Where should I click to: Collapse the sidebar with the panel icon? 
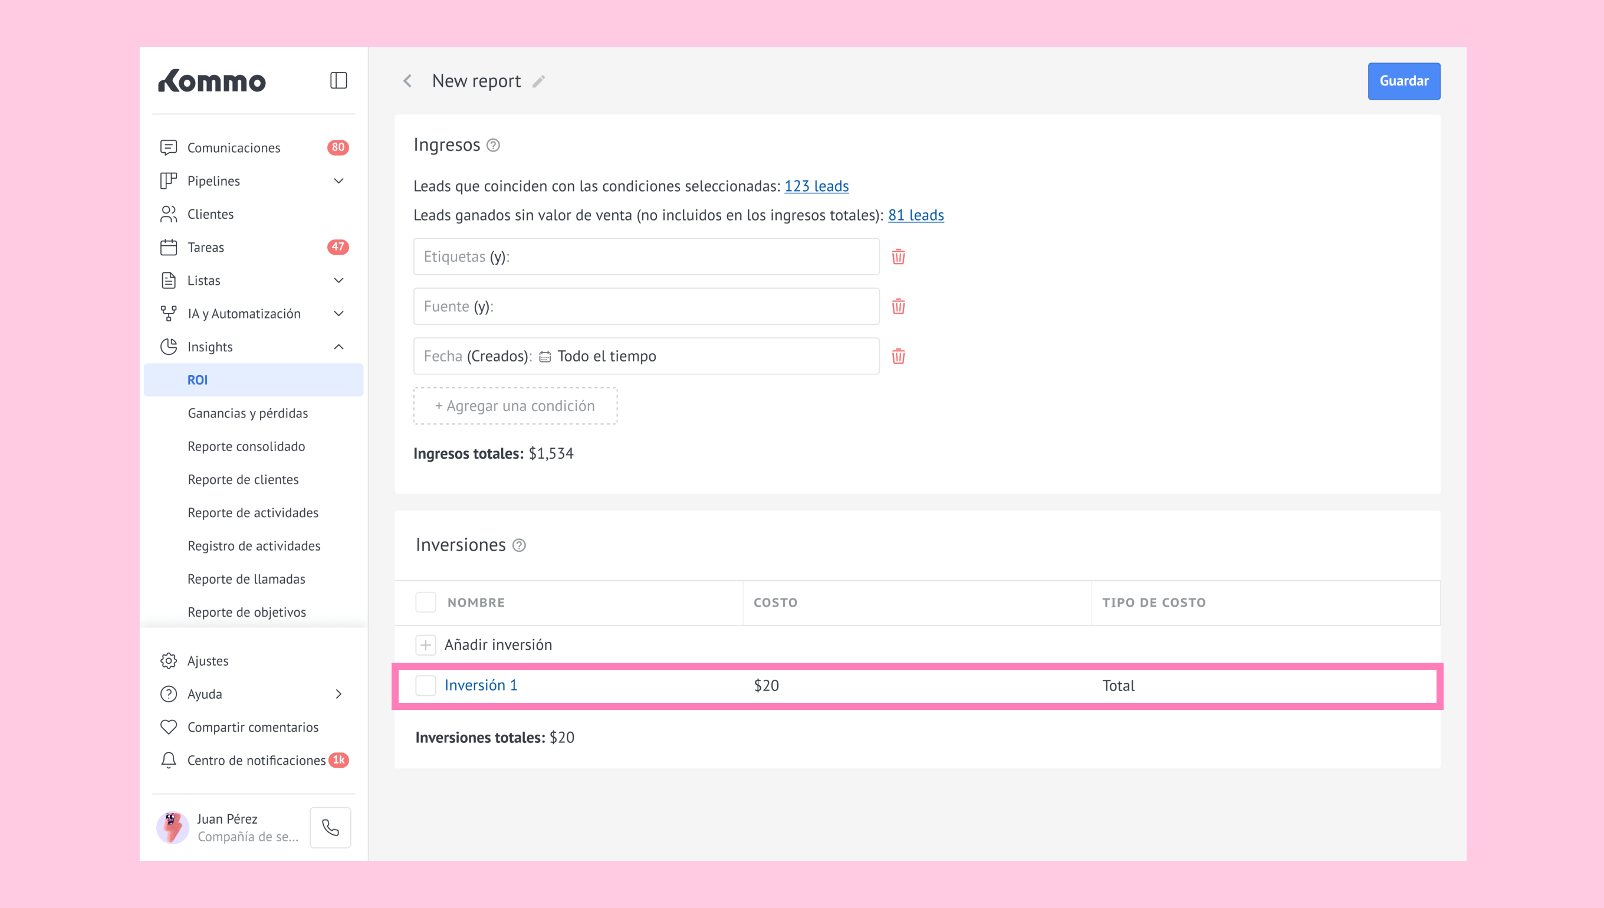tap(338, 80)
